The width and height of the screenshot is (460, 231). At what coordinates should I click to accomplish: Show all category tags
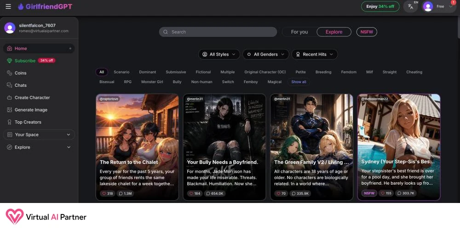[x=299, y=82]
